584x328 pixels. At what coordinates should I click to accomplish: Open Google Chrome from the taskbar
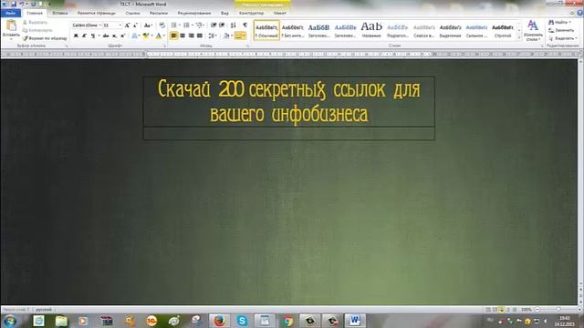(x=287, y=321)
